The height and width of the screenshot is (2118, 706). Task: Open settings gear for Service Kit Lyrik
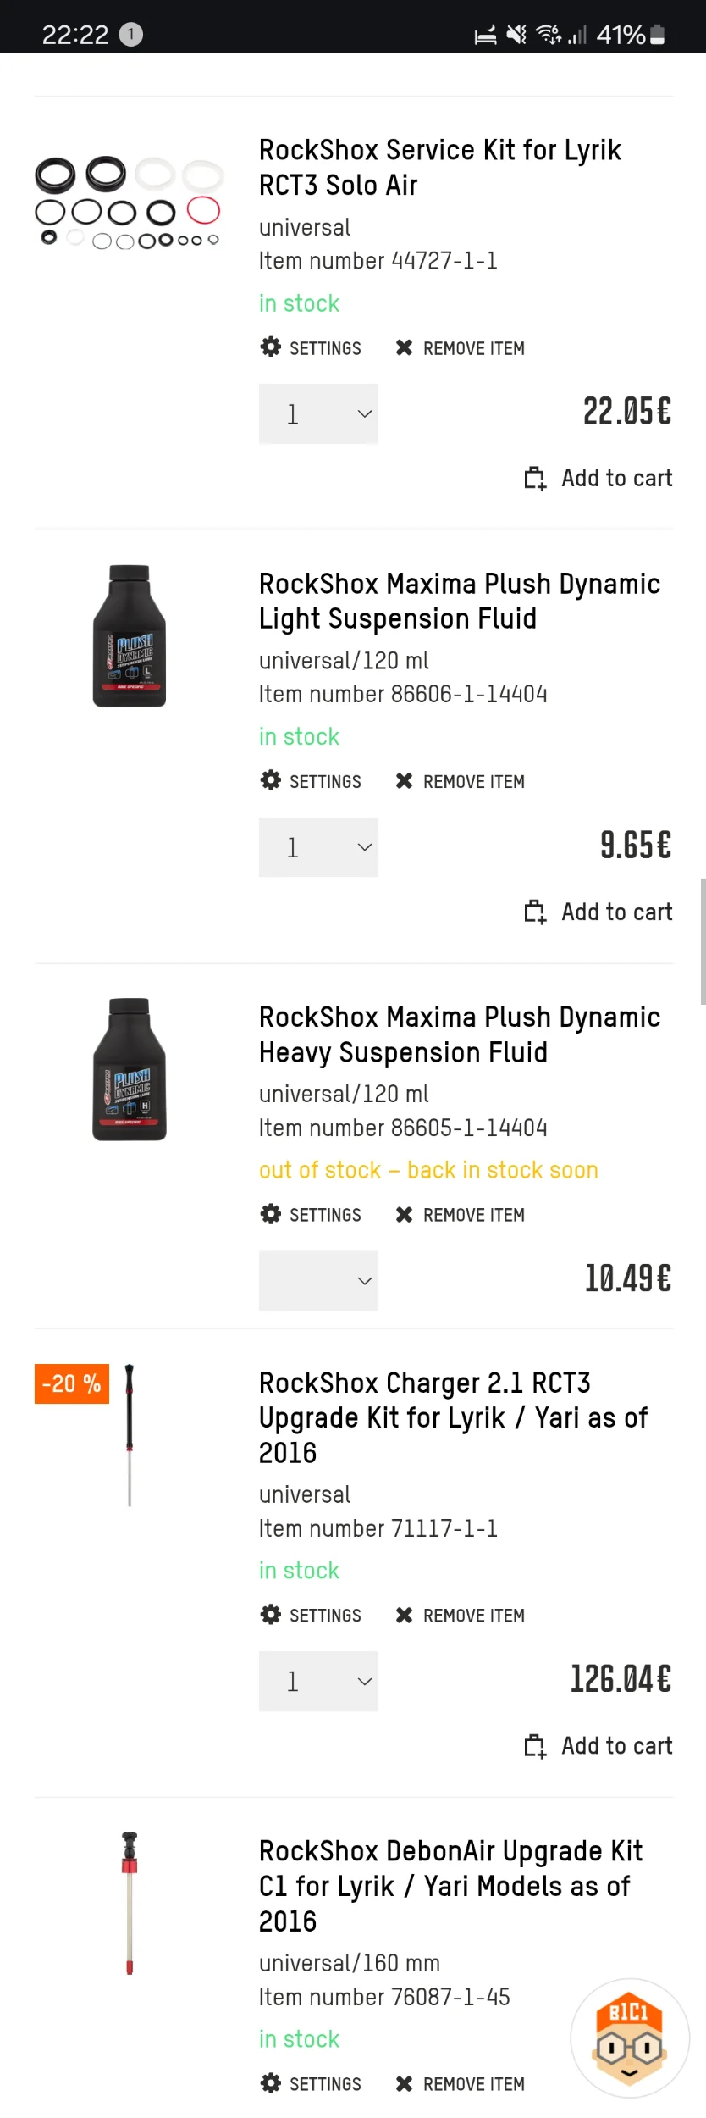tap(271, 347)
